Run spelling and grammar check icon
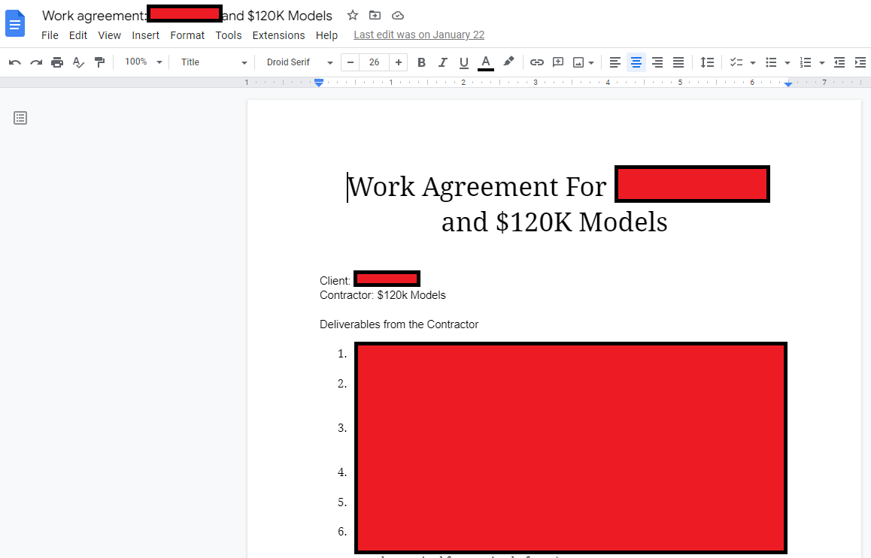The width and height of the screenshot is (871, 558). [78, 62]
